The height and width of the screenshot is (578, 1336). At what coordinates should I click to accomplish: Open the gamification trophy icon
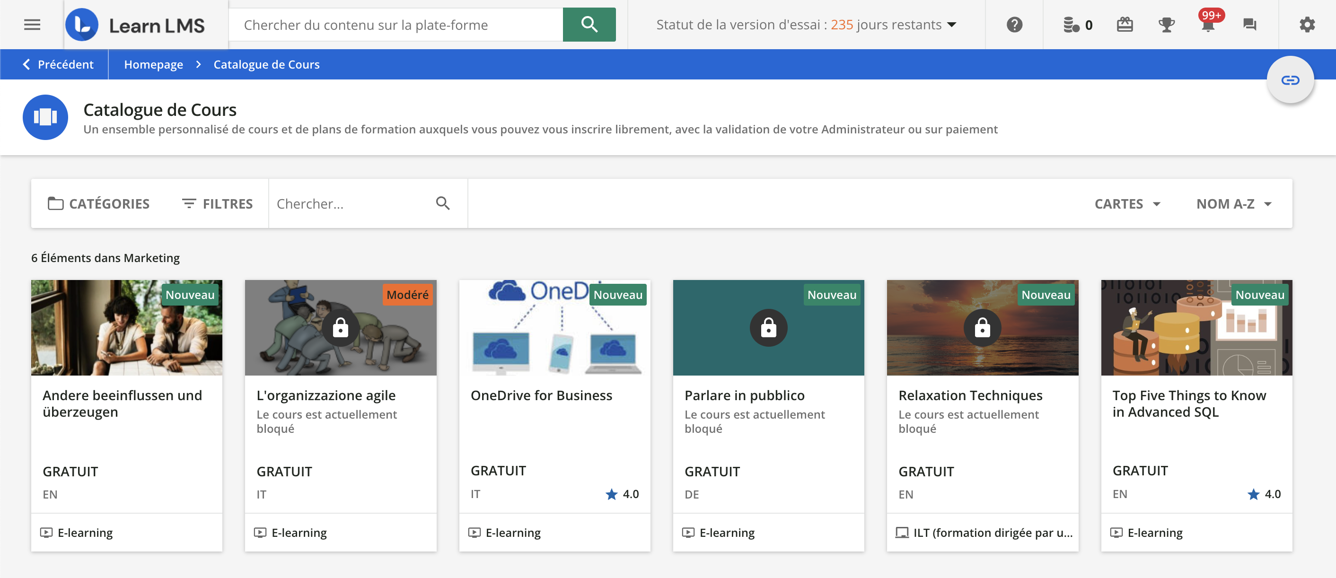(1167, 25)
